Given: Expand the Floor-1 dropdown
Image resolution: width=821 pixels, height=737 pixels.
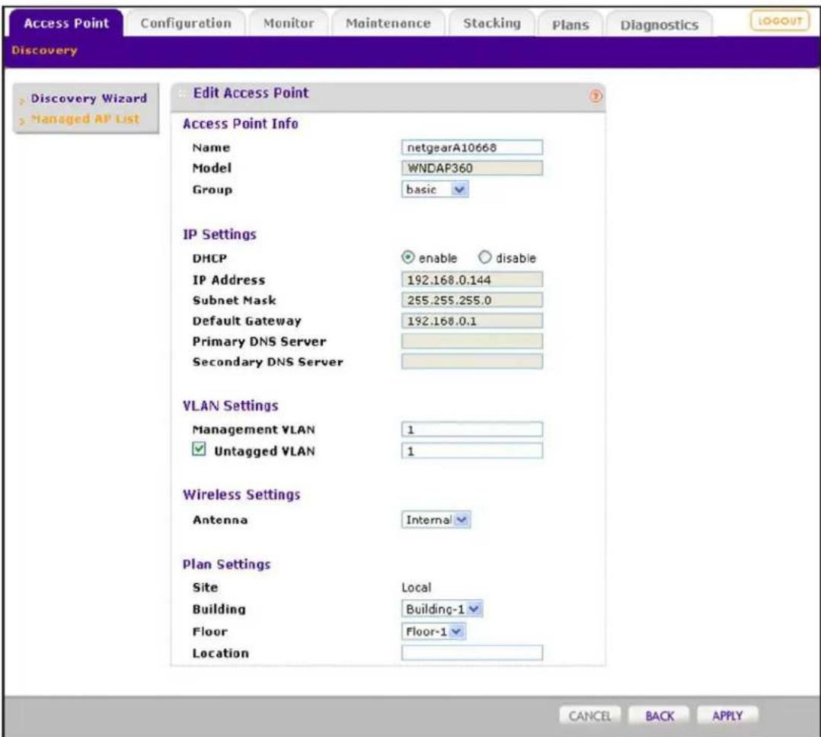Looking at the screenshot, I should (x=433, y=631).
